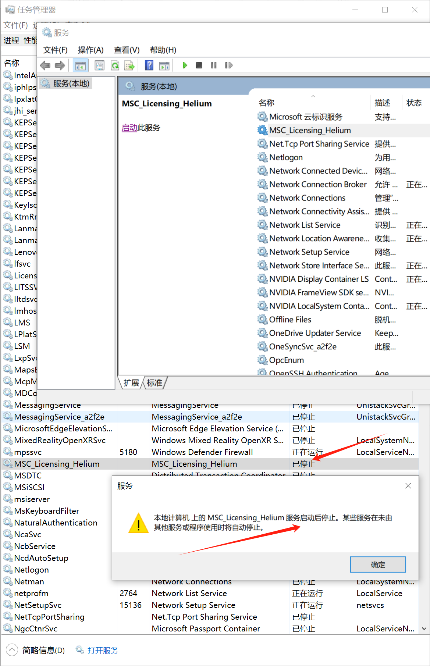Select NetSetupSvc row in Task Manager

[x=210, y=605]
